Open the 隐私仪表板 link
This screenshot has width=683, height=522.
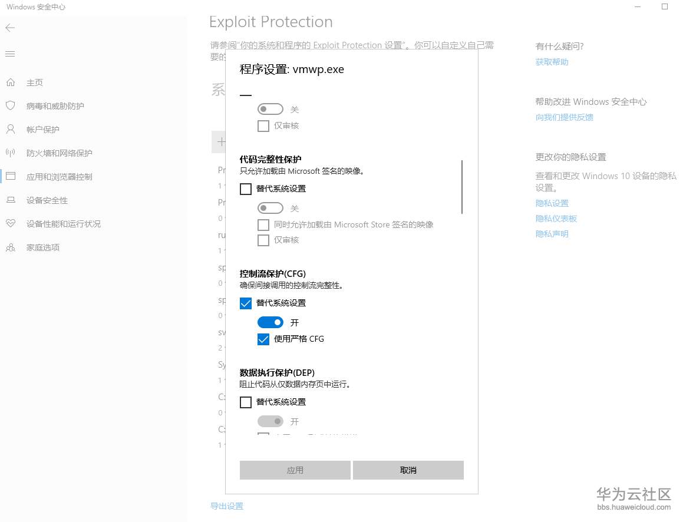click(556, 219)
